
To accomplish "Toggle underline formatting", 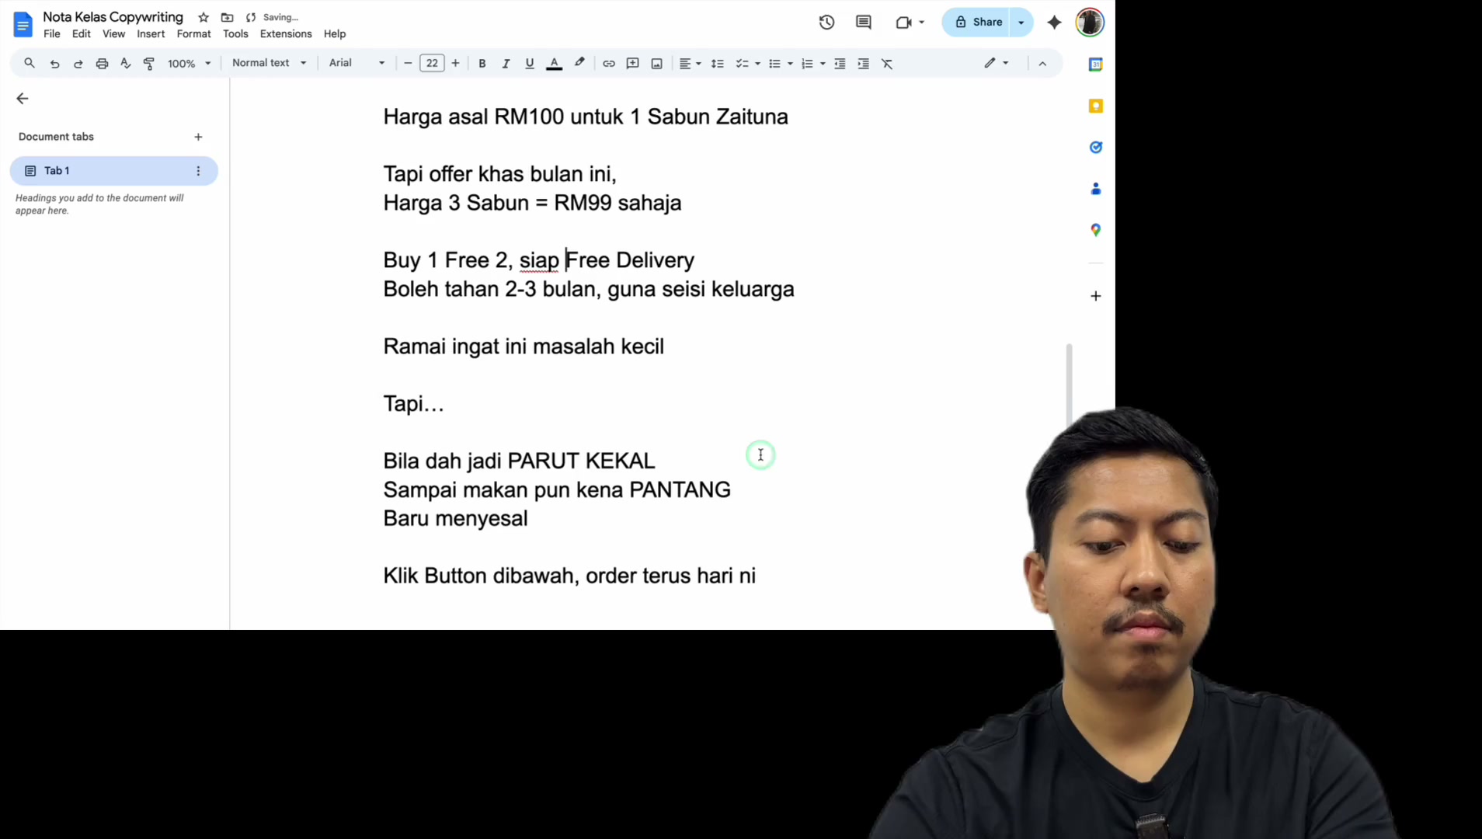I will pos(530,64).
